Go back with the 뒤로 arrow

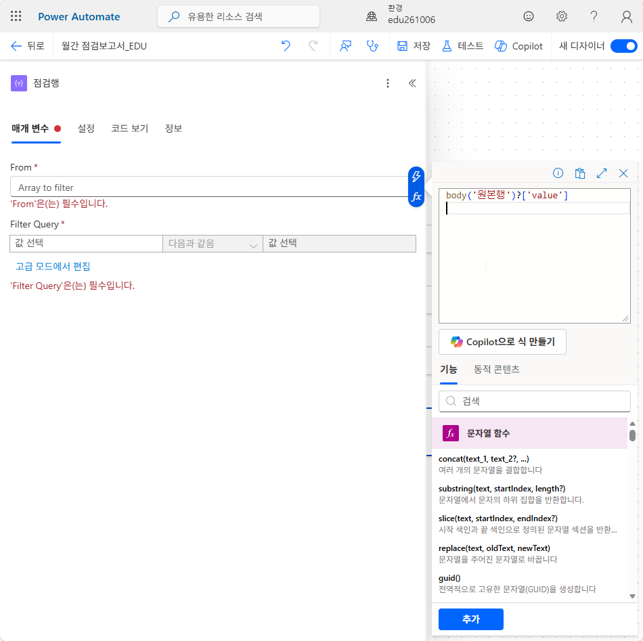(x=28, y=46)
